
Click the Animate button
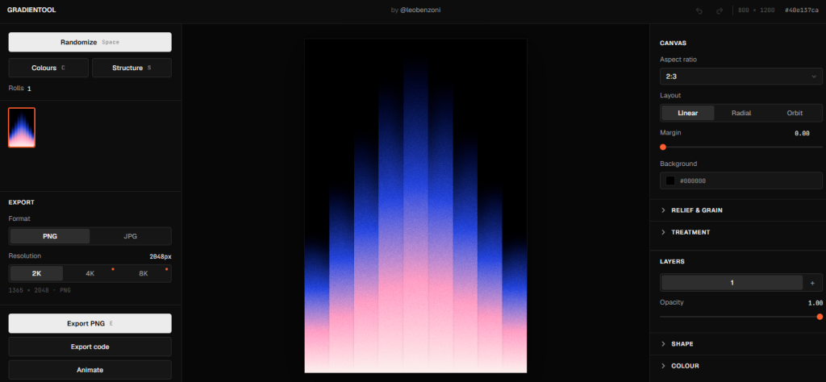coord(90,370)
